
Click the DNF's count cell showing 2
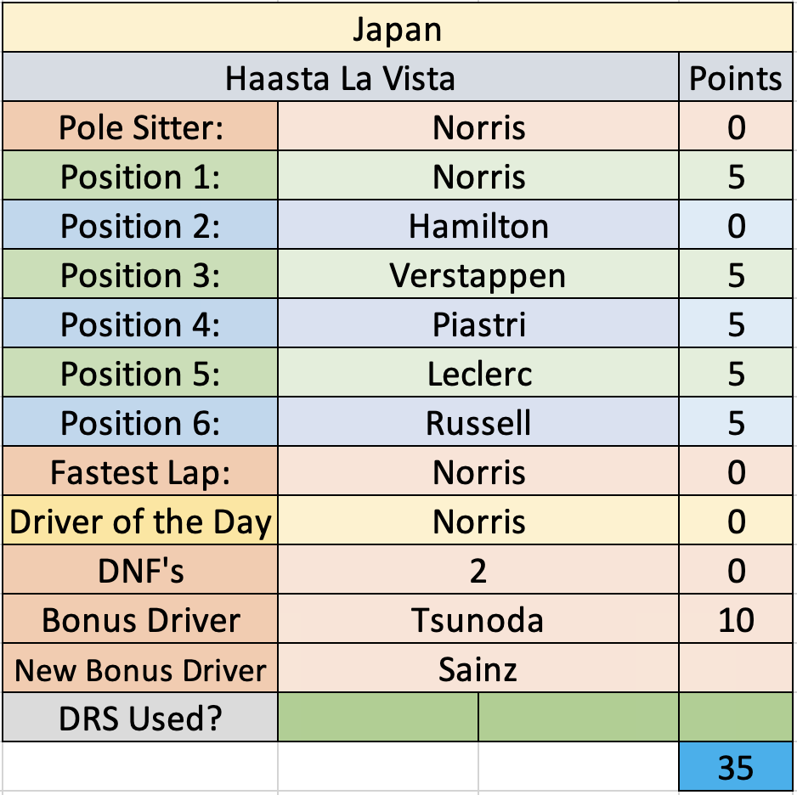[478, 569]
